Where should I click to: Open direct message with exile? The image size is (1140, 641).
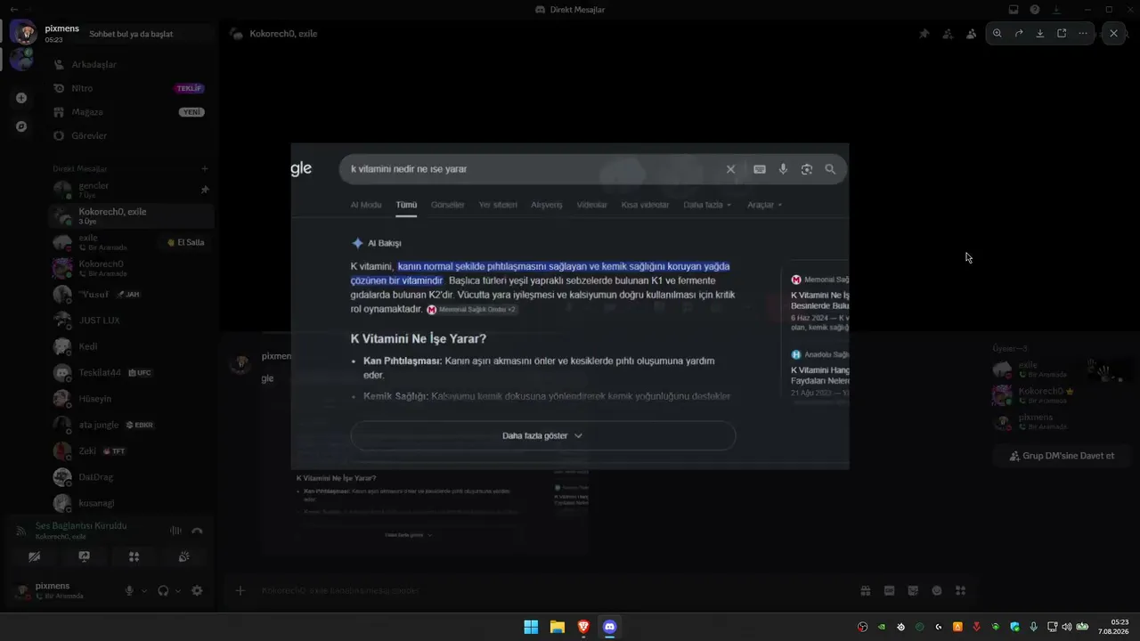[132, 242]
